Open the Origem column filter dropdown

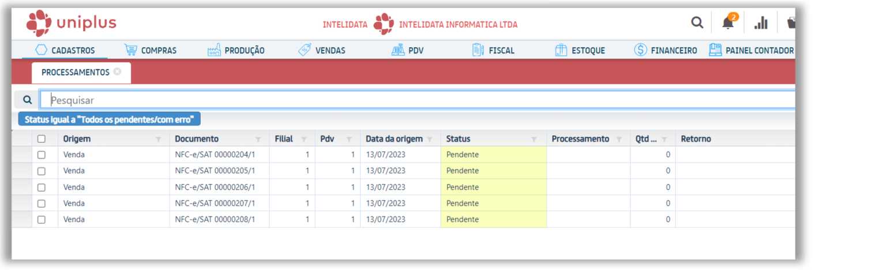coord(159,139)
